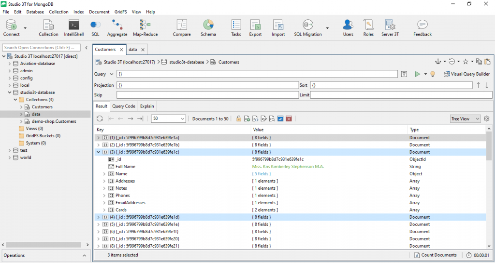Open Server 3T
The image size is (495, 263).
pos(390,28)
